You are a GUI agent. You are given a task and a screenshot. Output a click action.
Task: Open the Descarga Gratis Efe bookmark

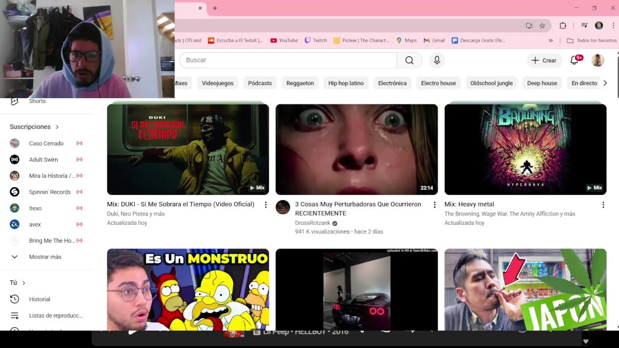click(x=478, y=41)
